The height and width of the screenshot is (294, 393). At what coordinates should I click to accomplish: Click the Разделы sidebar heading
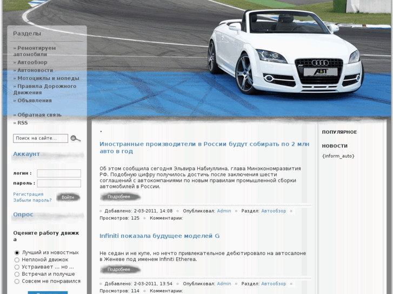27,33
